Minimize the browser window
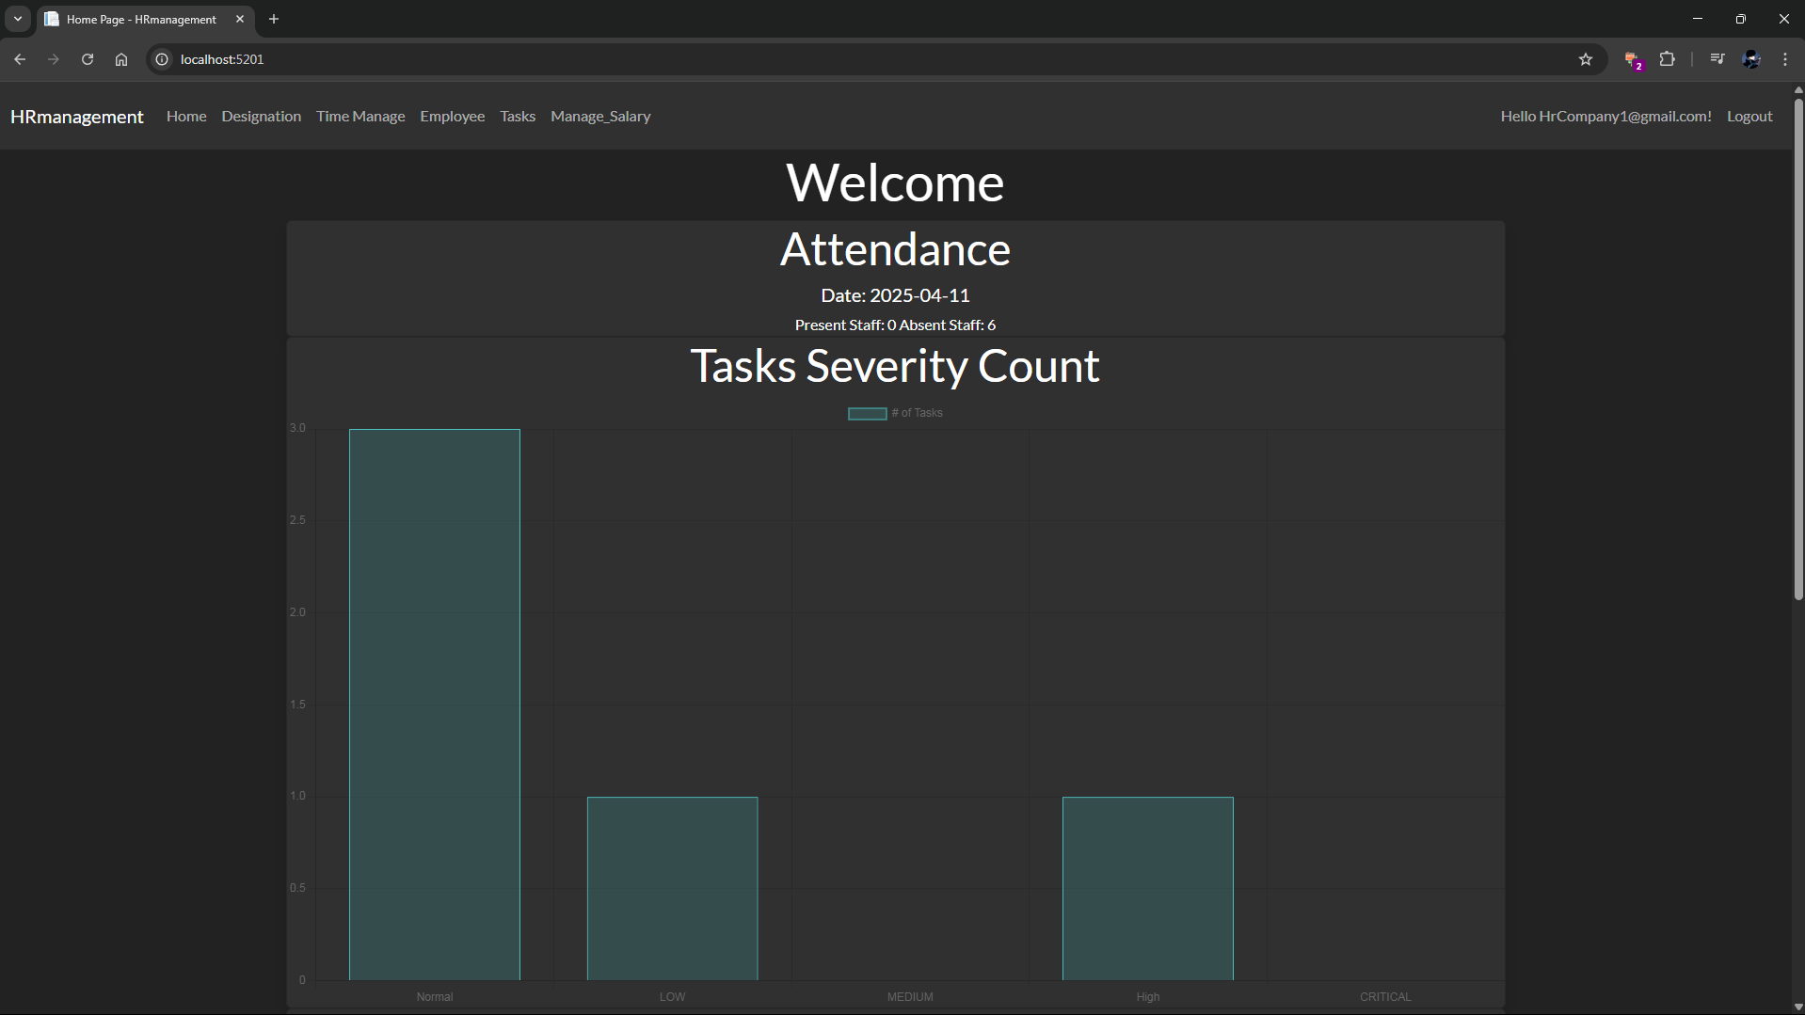Screen dimensions: 1805x1015 pyautogui.click(x=1698, y=19)
